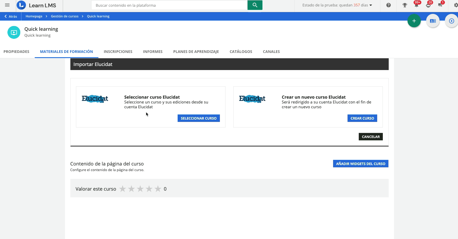The width and height of the screenshot is (458, 239).
Task: Focus the platform search input
Action: 169,5
